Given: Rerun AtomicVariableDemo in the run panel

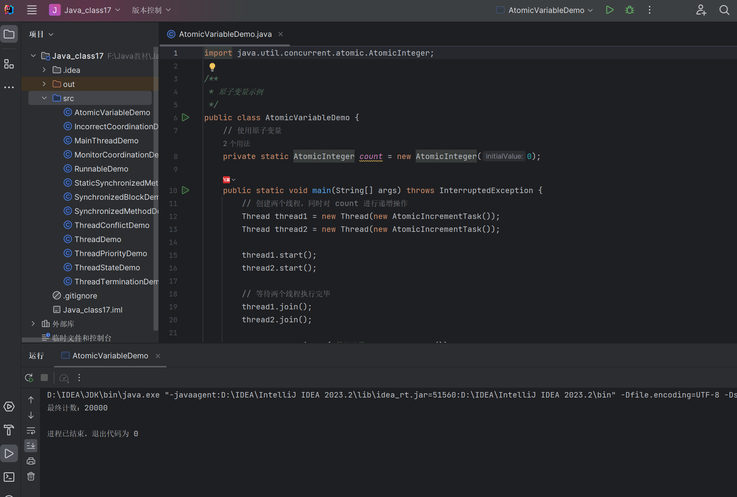Looking at the screenshot, I should (29, 378).
